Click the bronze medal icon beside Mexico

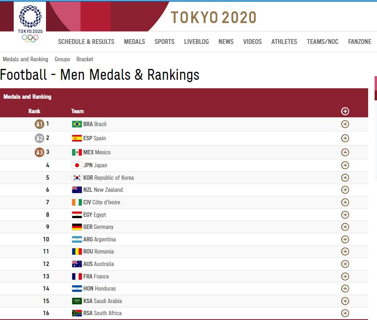pyautogui.click(x=39, y=152)
